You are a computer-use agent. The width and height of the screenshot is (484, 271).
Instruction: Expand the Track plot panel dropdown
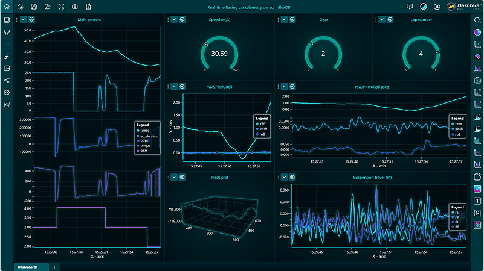pyautogui.click(x=173, y=177)
